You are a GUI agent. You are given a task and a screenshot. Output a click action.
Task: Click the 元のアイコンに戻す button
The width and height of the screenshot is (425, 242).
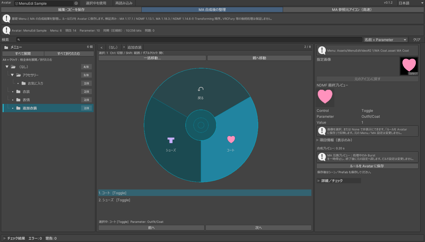pyautogui.click(x=367, y=79)
